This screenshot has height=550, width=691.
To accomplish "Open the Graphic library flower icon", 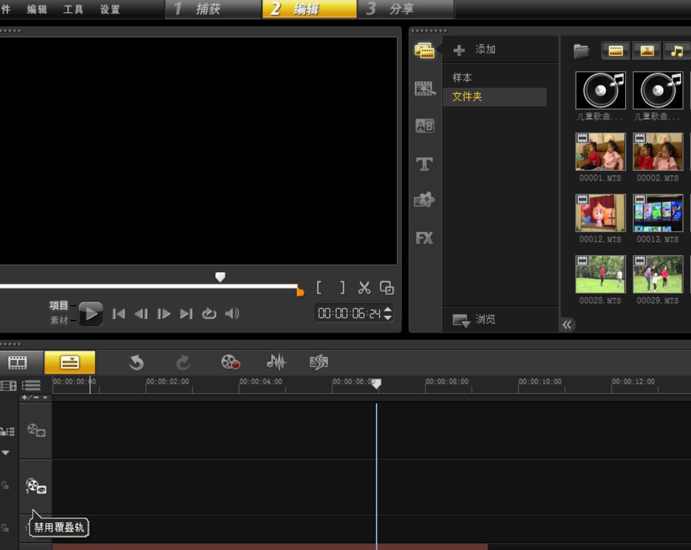I will (425, 200).
